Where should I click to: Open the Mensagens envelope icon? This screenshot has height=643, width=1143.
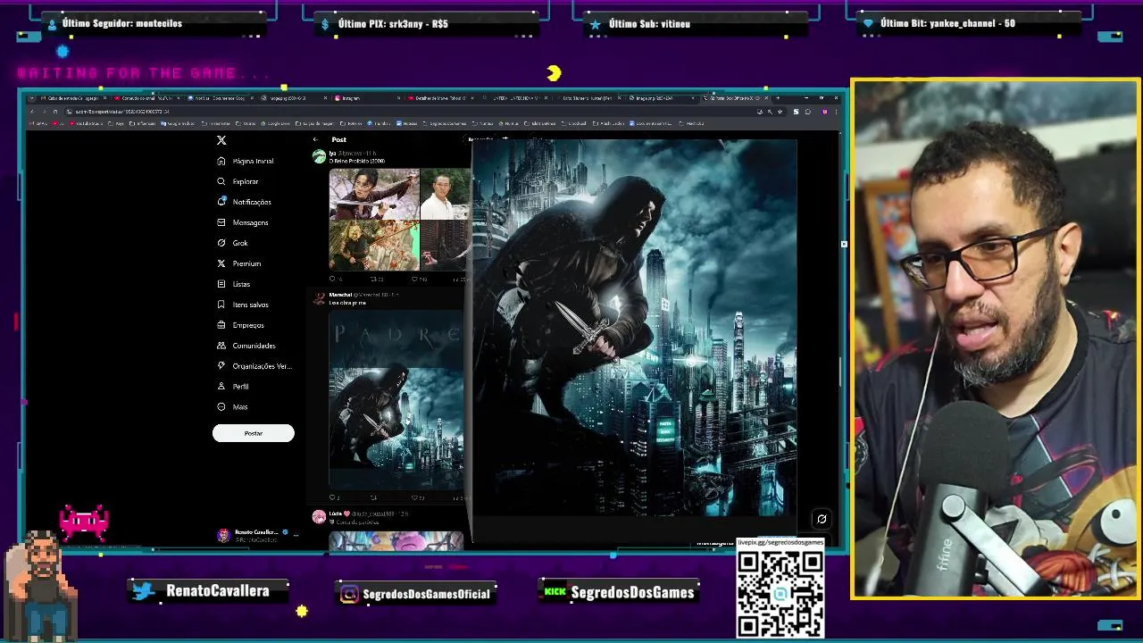click(x=221, y=222)
